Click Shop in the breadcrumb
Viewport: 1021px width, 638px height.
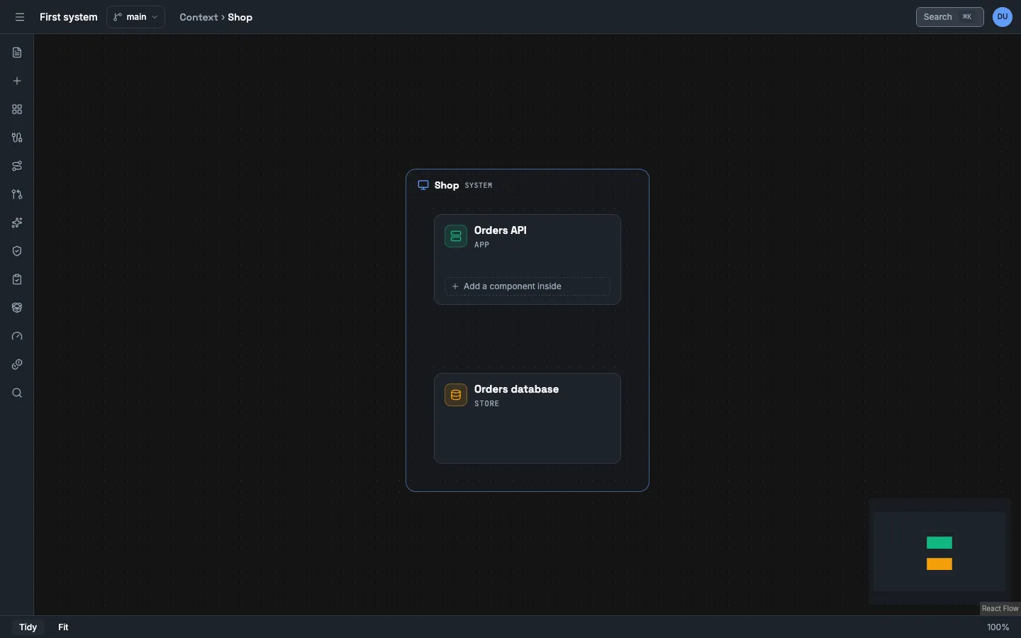click(240, 17)
